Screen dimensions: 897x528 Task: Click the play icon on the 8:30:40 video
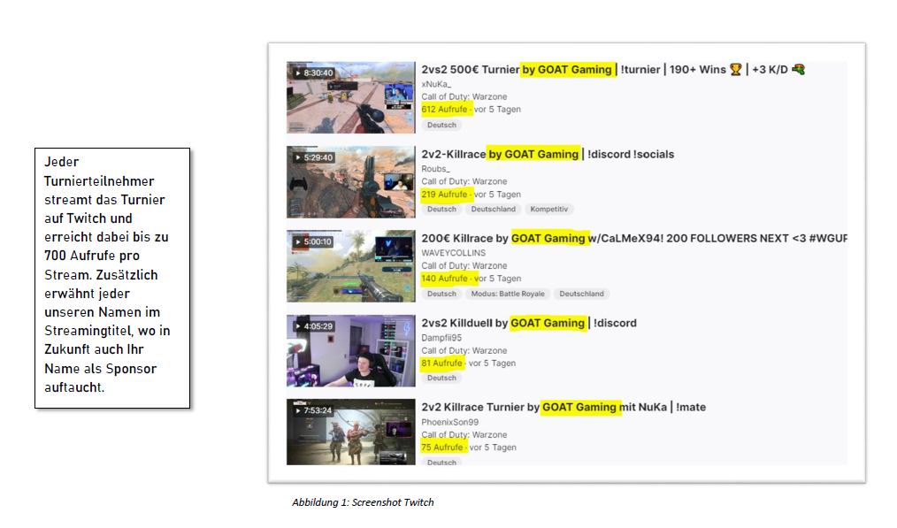click(x=298, y=73)
